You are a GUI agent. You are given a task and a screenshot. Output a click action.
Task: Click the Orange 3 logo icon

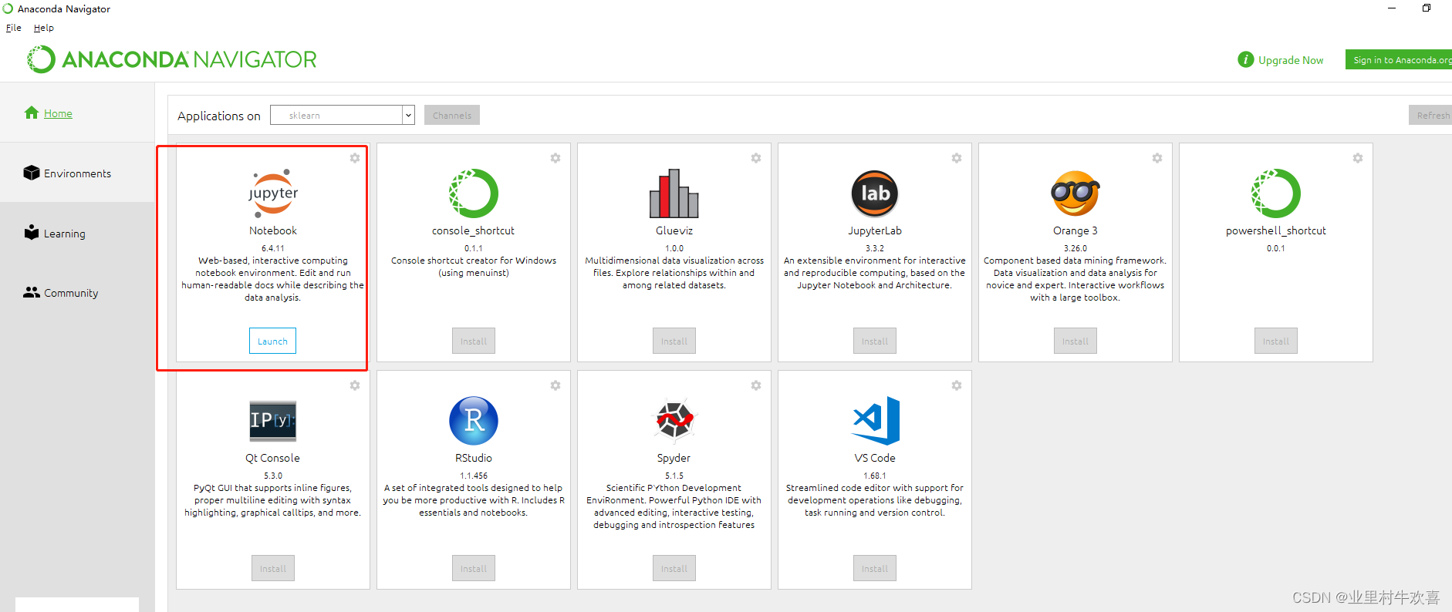[1075, 193]
